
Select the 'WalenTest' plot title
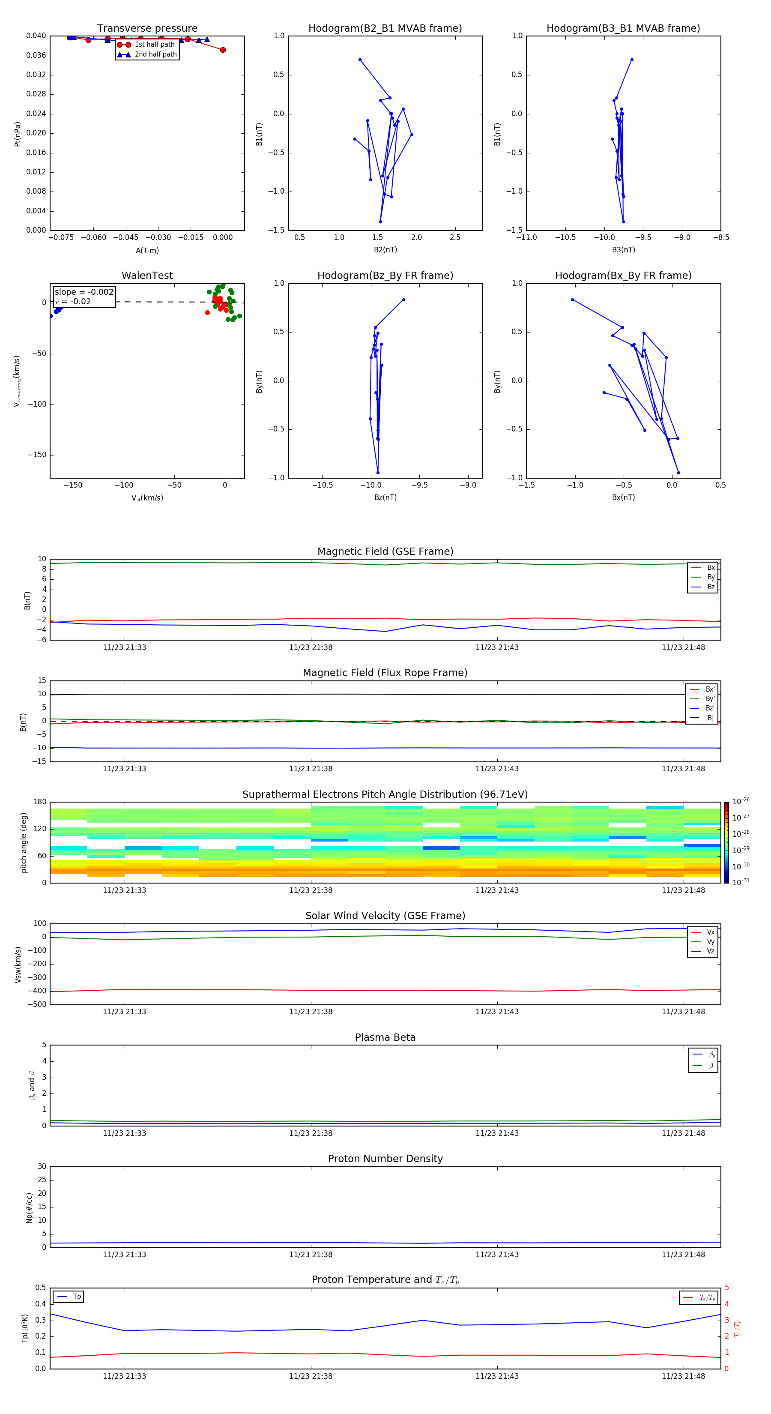pyautogui.click(x=147, y=276)
